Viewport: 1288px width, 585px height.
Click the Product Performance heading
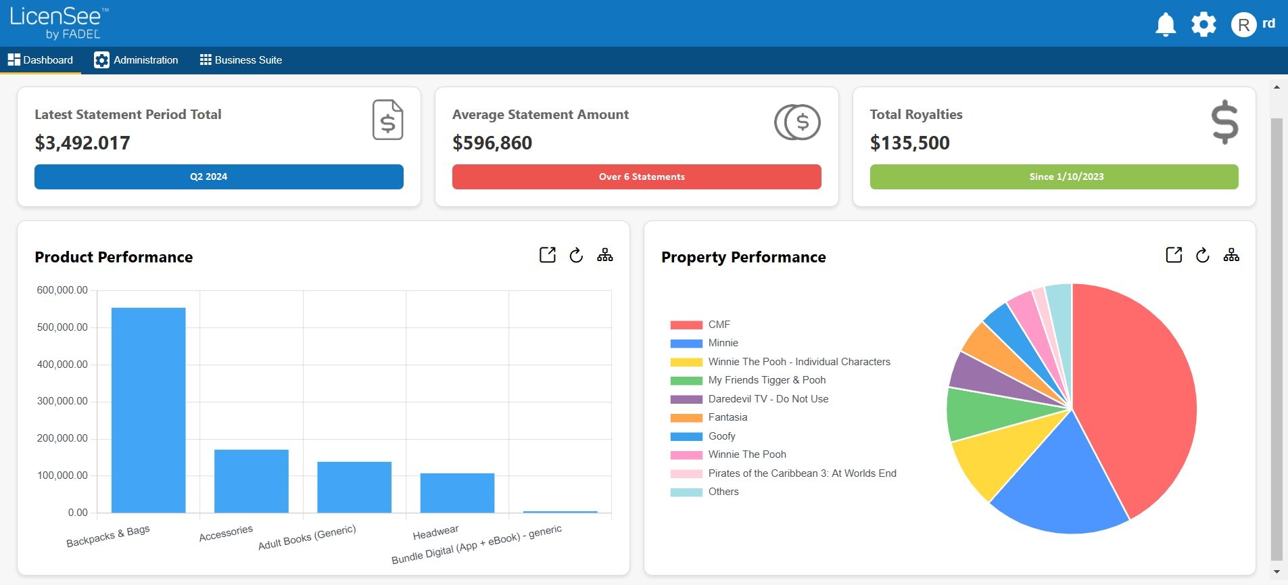click(114, 257)
